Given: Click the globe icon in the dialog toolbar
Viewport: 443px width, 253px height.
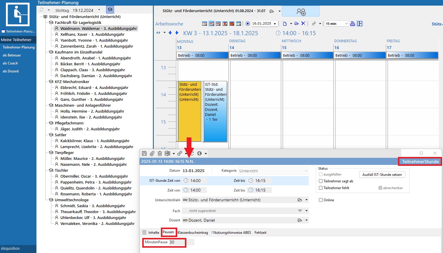Looking at the screenshot, I should (x=199, y=153).
